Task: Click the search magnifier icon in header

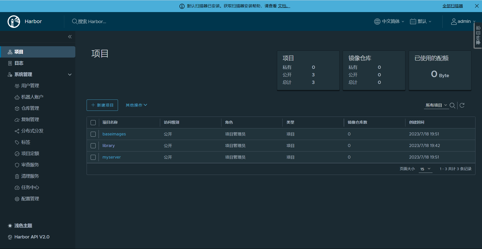Action: point(75,21)
